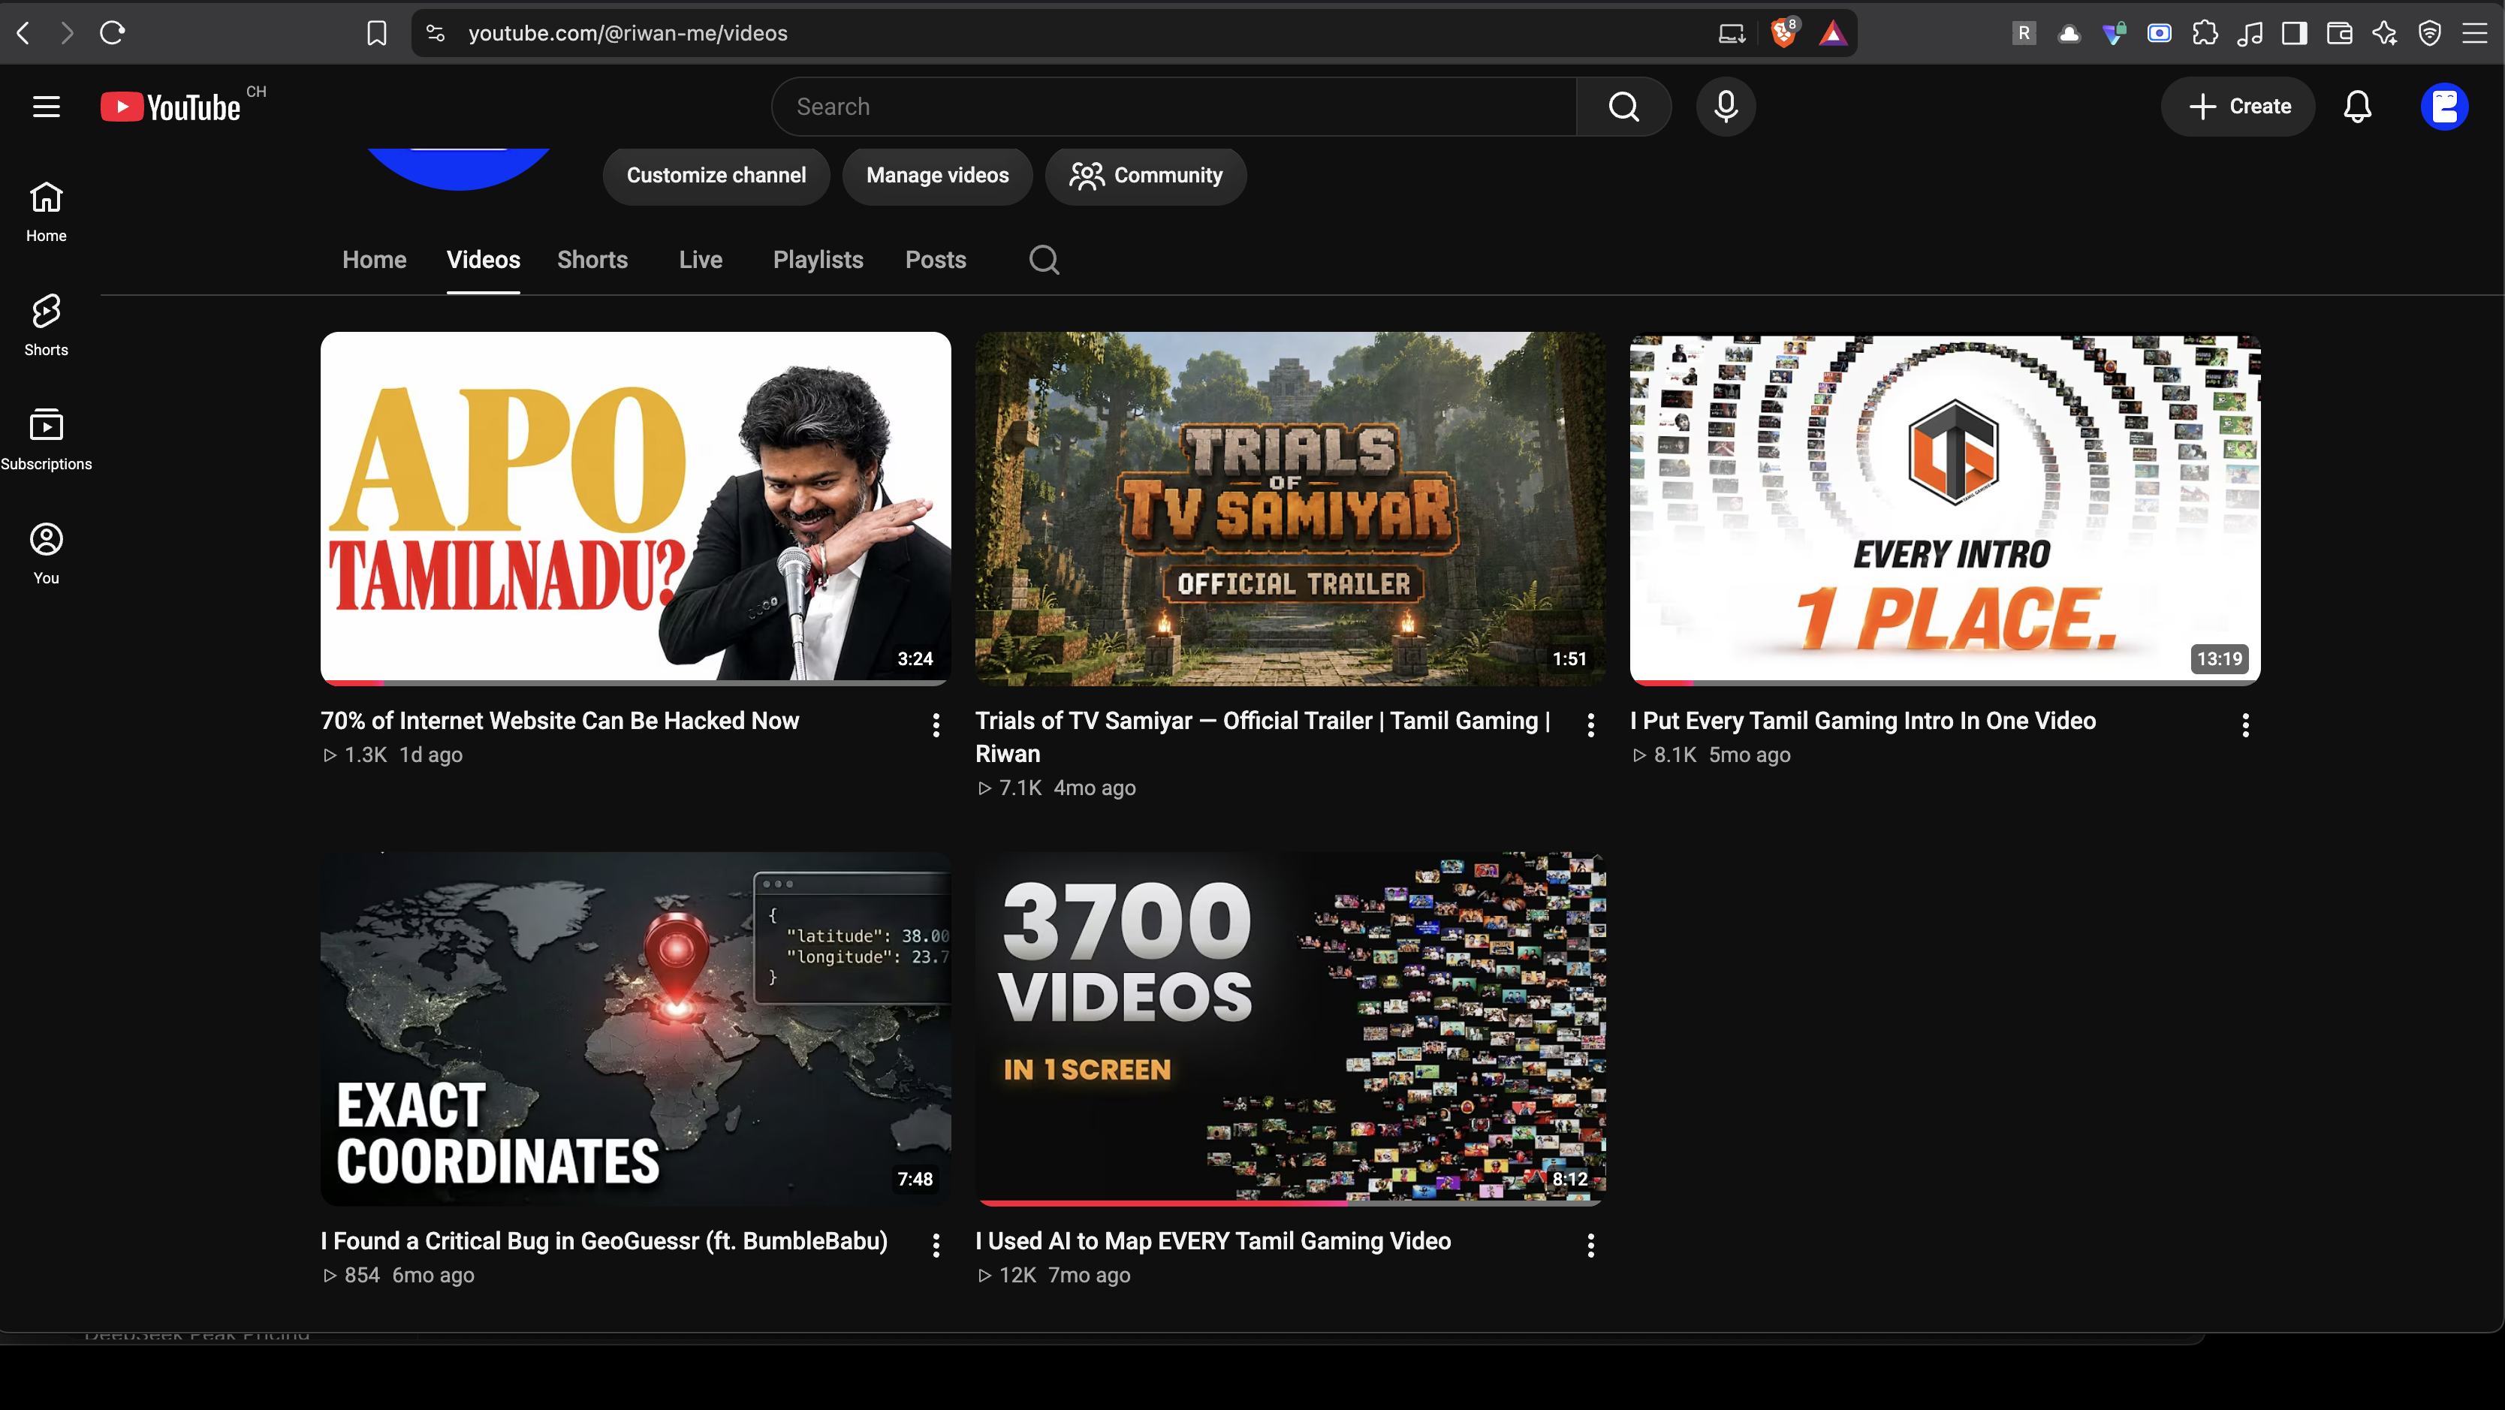Open the browser main menu icon
The height and width of the screenshot is (1410, 2505).
pos(2475,33)
